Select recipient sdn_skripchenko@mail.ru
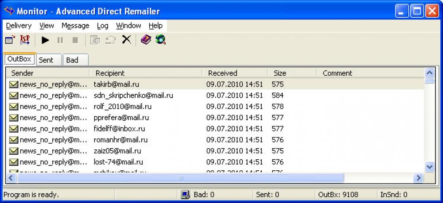 click(133, 95)
